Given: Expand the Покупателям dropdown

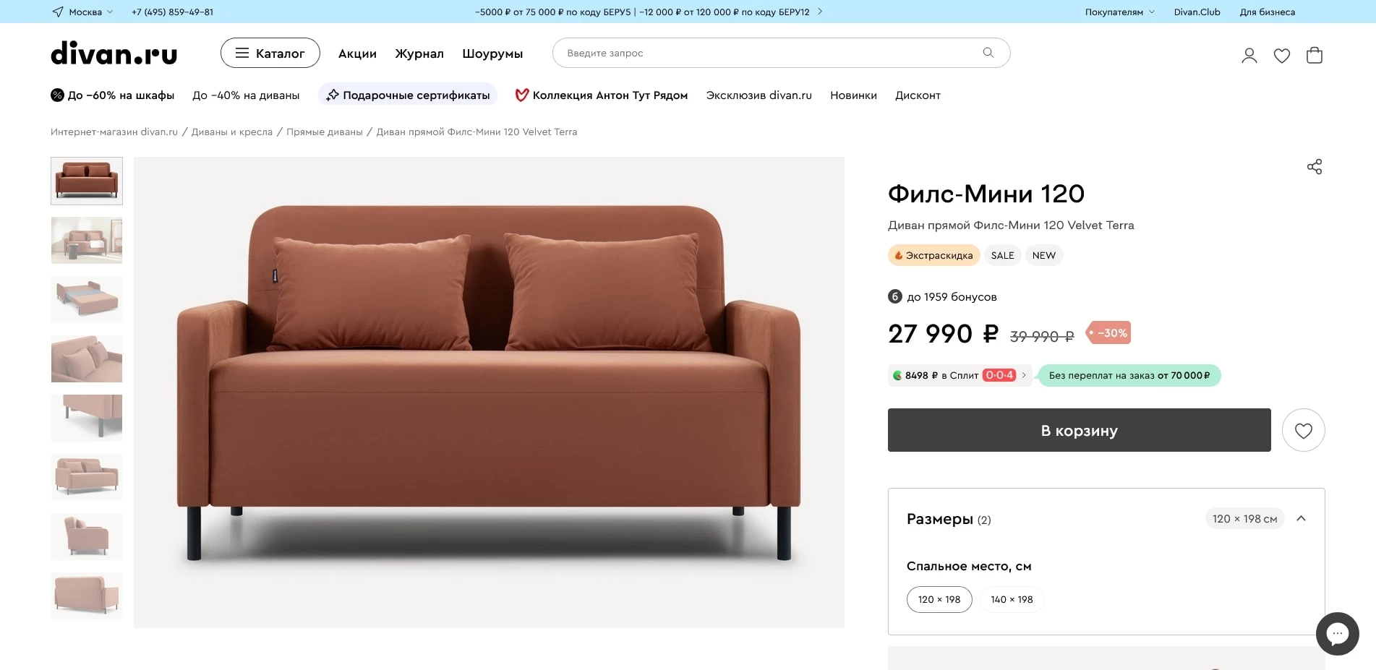Looking at the screenshot, I should (1119, 12).
